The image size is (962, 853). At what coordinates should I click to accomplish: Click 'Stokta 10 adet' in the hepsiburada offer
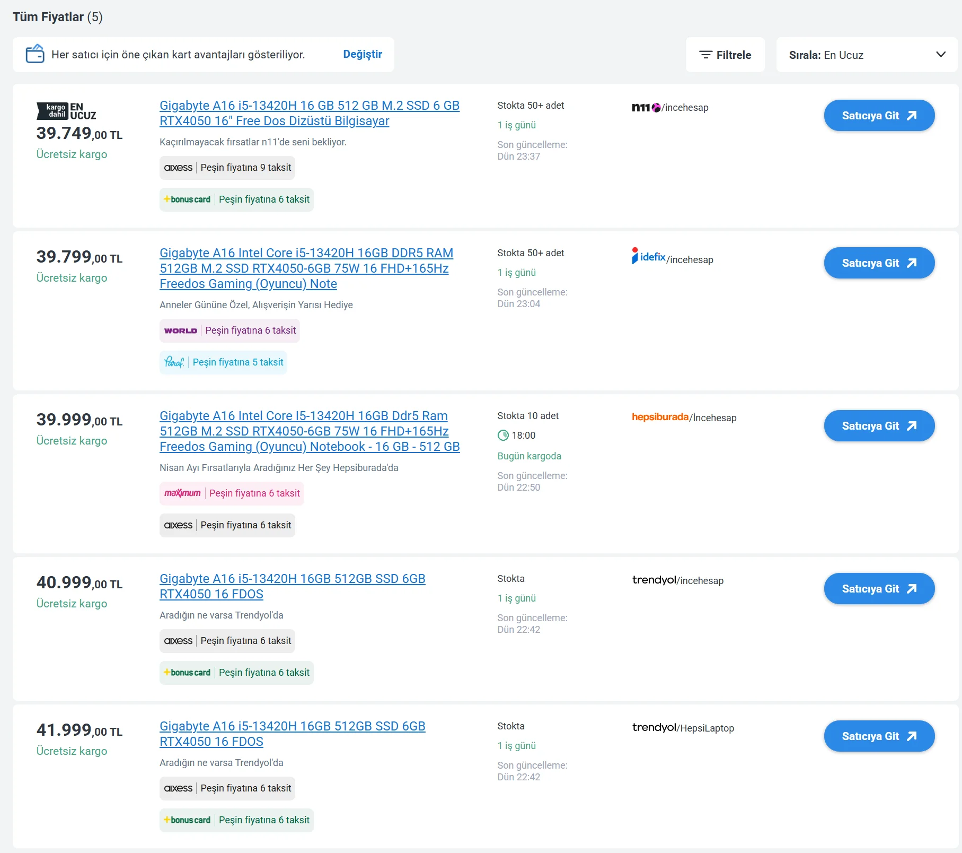[528, 416]
